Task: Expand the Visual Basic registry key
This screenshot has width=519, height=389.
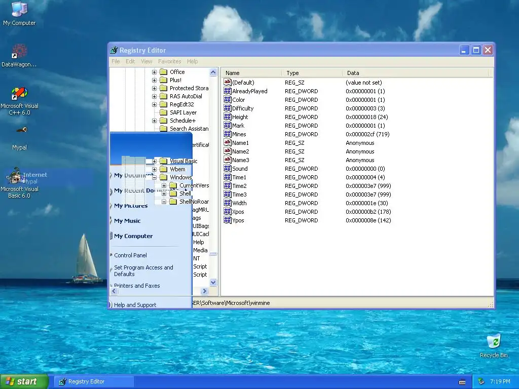Action: [x=154, y=161]
